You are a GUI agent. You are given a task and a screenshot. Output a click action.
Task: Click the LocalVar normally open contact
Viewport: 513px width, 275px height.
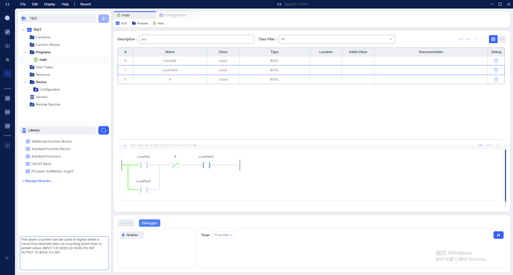click(144, 165)
